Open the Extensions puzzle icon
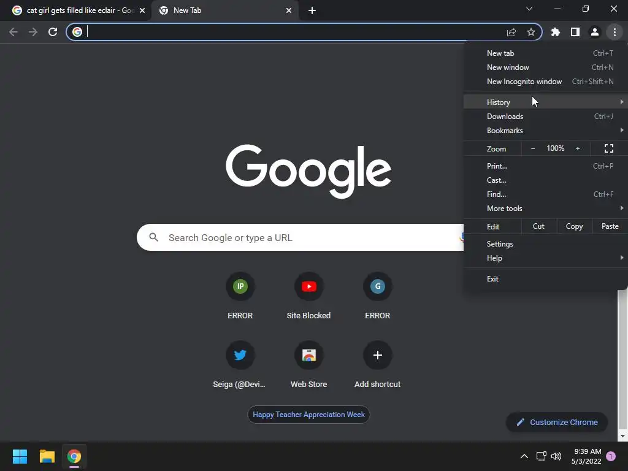 pos(556,32)
